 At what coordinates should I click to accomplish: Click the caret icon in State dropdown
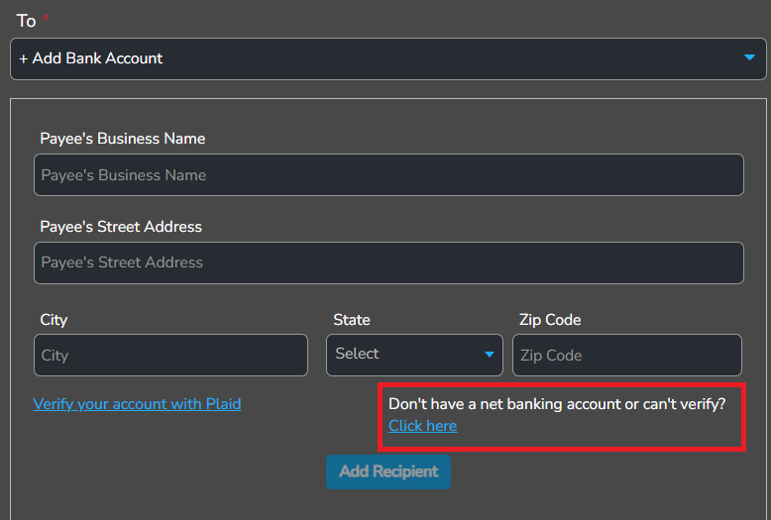[x=490, y=355]
